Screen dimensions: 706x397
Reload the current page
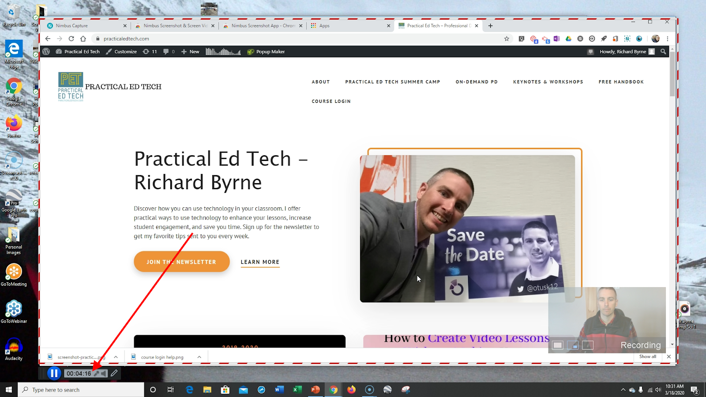pyautogui.click(x=71, y=39)
